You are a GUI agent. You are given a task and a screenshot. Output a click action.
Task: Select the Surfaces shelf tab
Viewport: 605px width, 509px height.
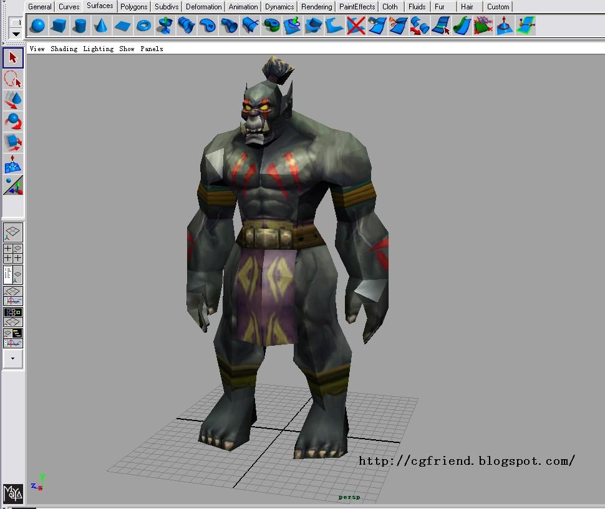[100, 6]
